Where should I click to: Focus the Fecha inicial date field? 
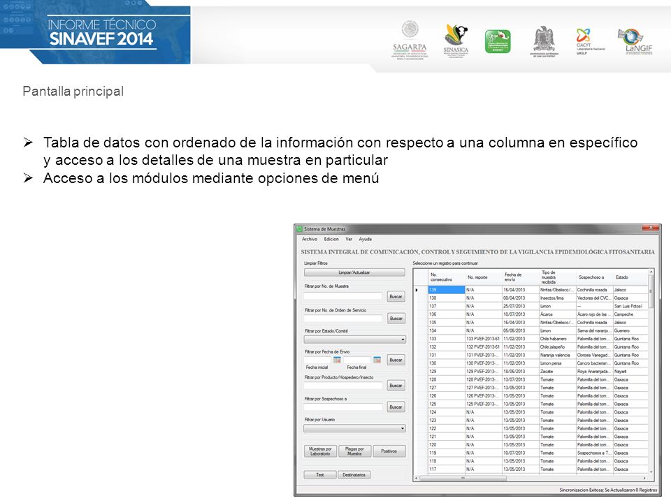click(x=317, y=360)
